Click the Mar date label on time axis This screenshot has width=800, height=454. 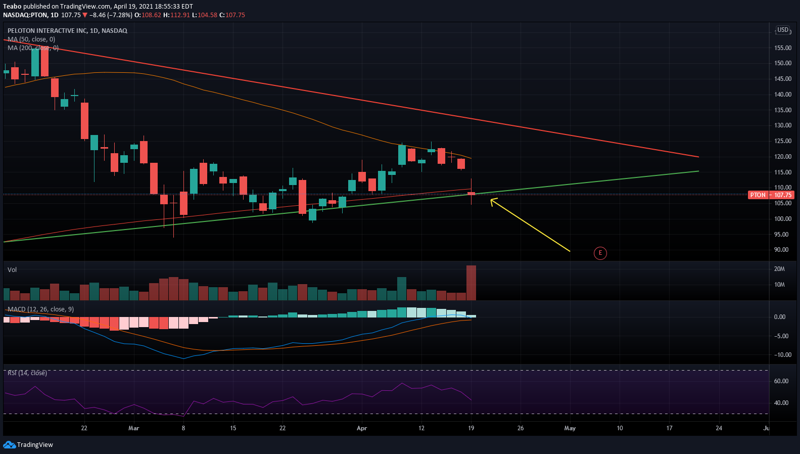click(x=133, y=428)
